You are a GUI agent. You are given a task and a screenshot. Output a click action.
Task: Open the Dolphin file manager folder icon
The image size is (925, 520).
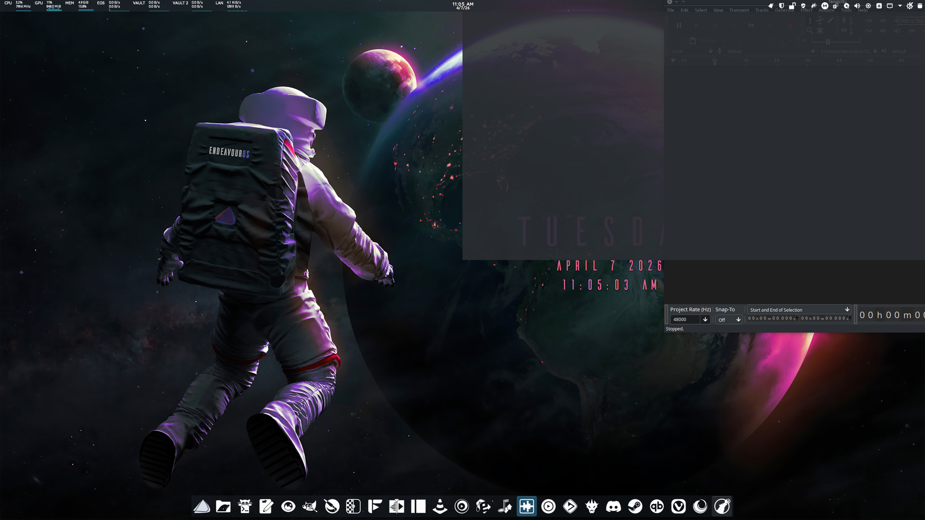click(223, 507)
